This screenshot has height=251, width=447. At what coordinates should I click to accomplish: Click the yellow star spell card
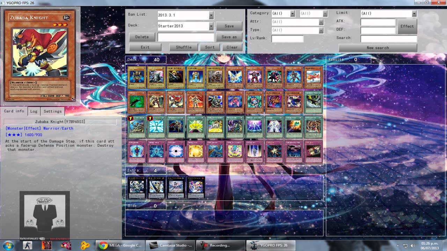196,127
